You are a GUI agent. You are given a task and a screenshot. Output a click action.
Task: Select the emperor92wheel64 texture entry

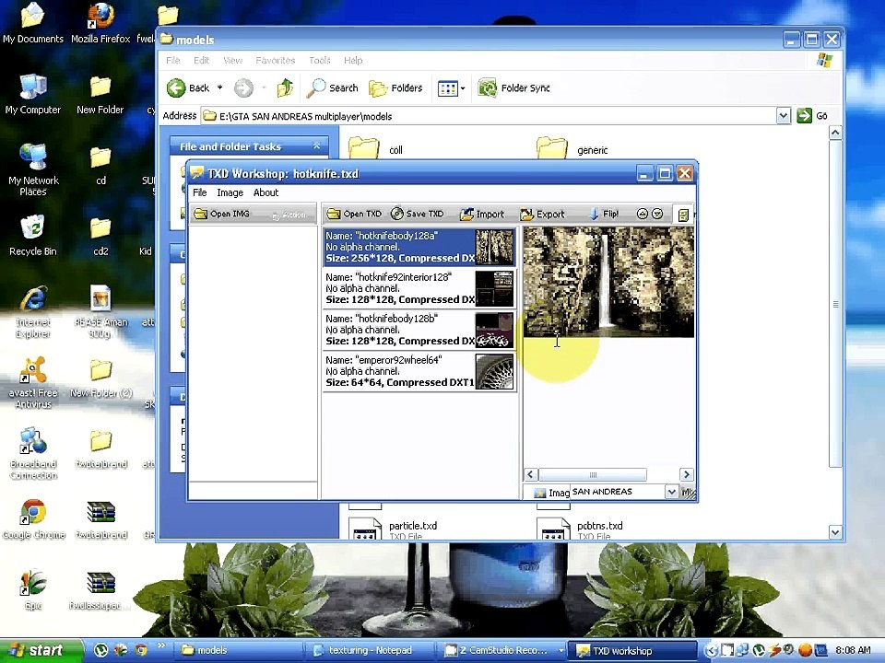419,371
